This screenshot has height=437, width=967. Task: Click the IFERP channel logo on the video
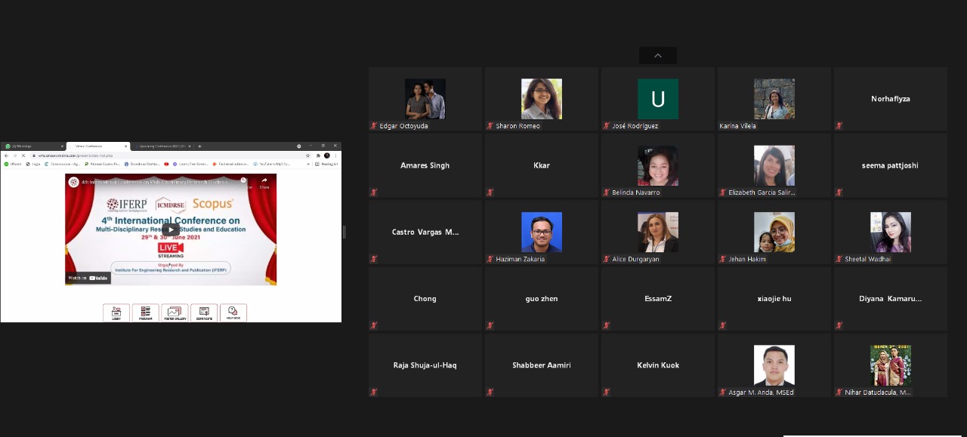73,182
